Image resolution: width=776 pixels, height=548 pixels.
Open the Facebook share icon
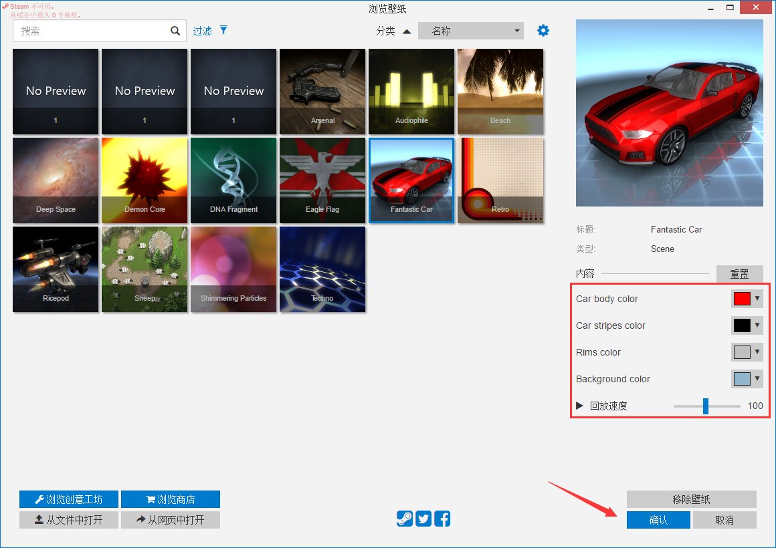(442, 519)
